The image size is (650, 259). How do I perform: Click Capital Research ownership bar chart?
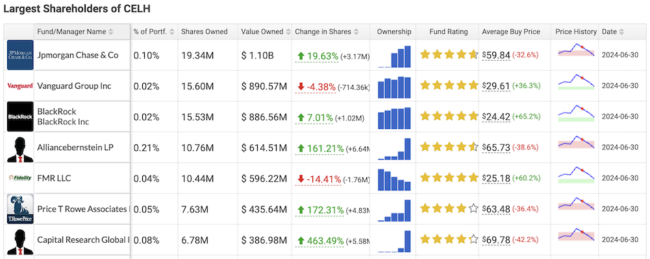tap(394, 242)
